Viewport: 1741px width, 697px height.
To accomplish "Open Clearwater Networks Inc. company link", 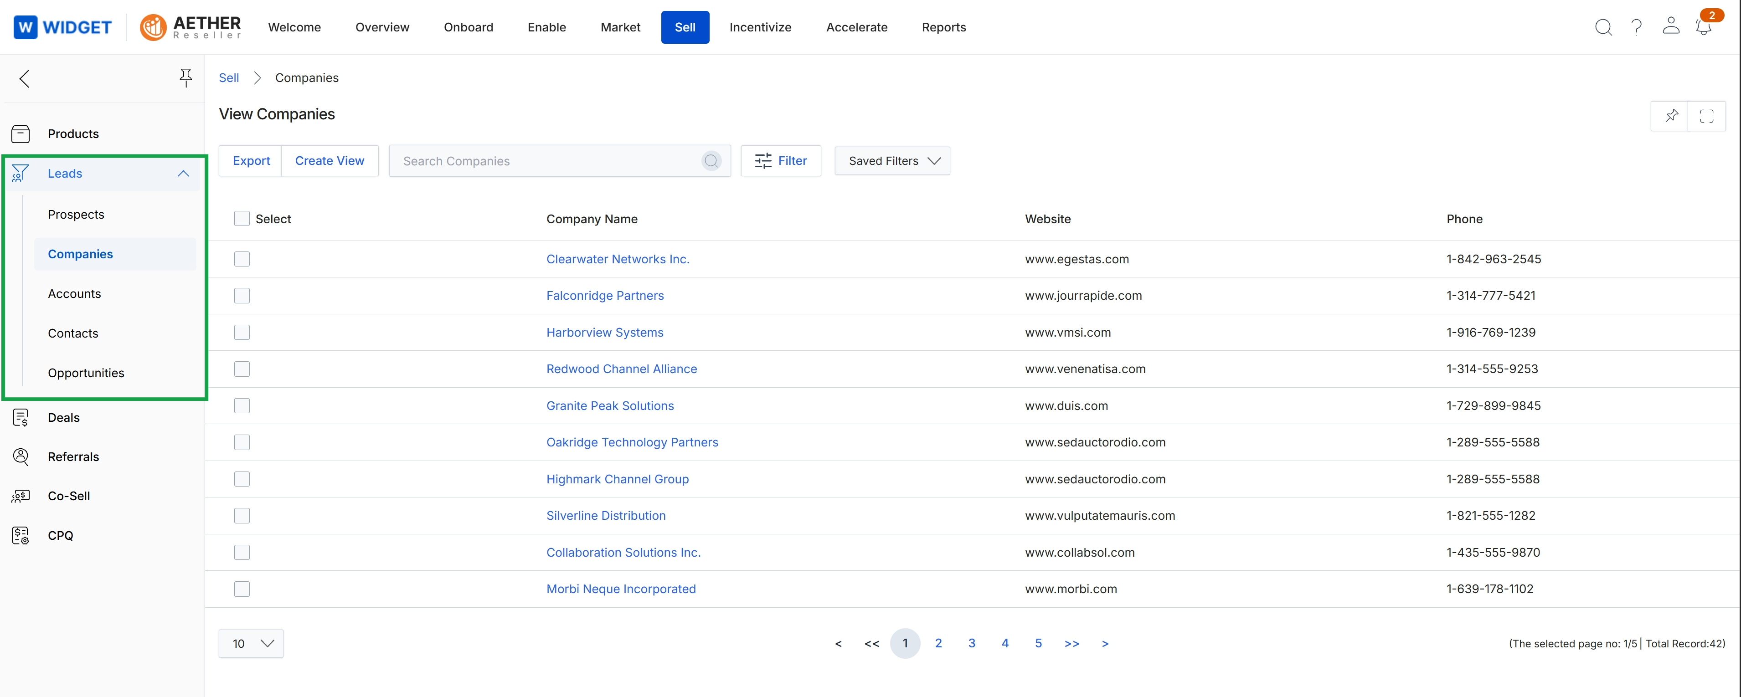I will coord(618,259).
